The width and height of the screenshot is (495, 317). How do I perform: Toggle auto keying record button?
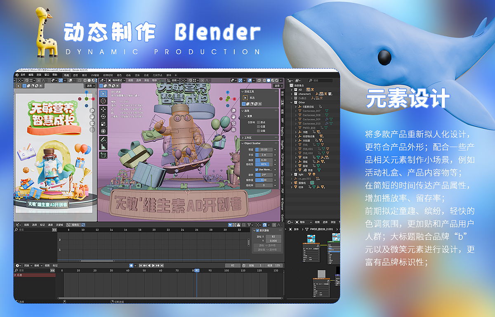[x=131, y=265]
